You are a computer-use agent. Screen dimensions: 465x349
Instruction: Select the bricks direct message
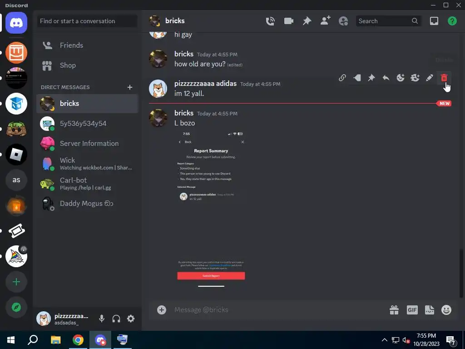tap(87, 104)
